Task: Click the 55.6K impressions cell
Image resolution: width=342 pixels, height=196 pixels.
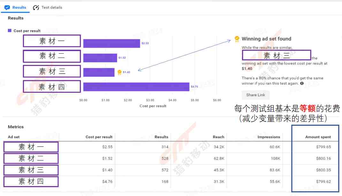Action: [275, 182]
